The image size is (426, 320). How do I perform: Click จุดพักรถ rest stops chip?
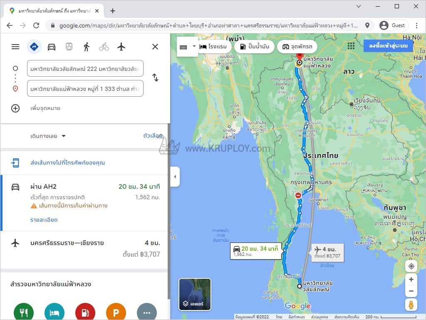tap(297, 47)
